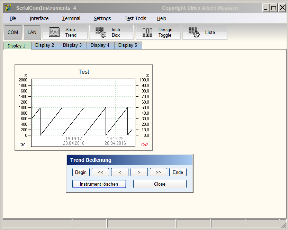Click the Test chart title
The image size is (288, 230).
(x=84, y=72)
